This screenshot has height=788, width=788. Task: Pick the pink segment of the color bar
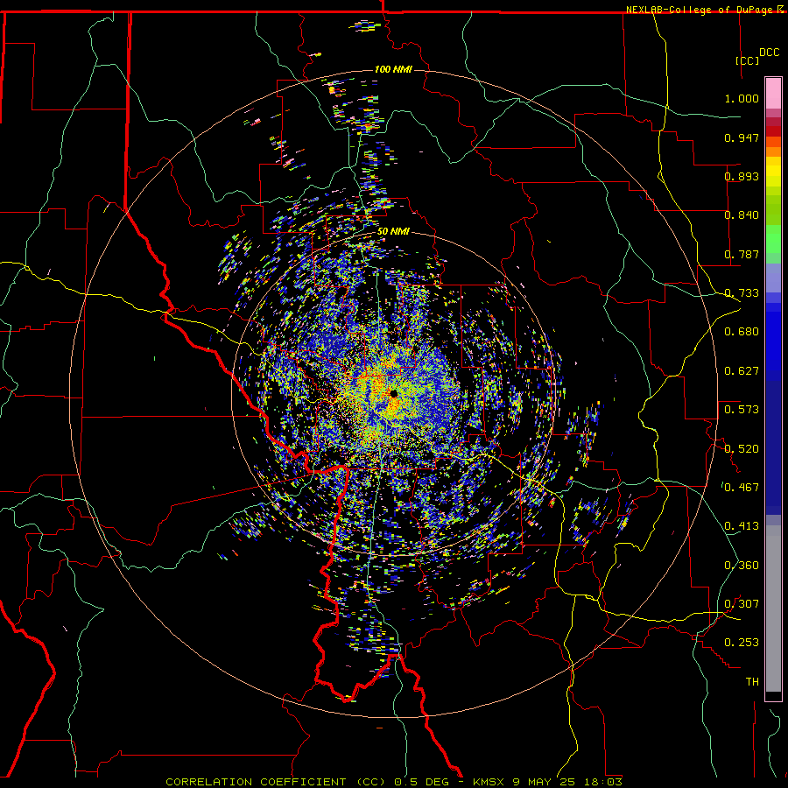coord(773,94)
